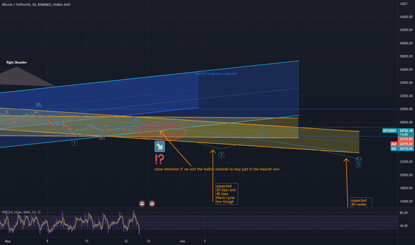The height and width of the screenshot is (245, 415).
Task: Select the Right Shoulder label
Action: coord(16,62)
